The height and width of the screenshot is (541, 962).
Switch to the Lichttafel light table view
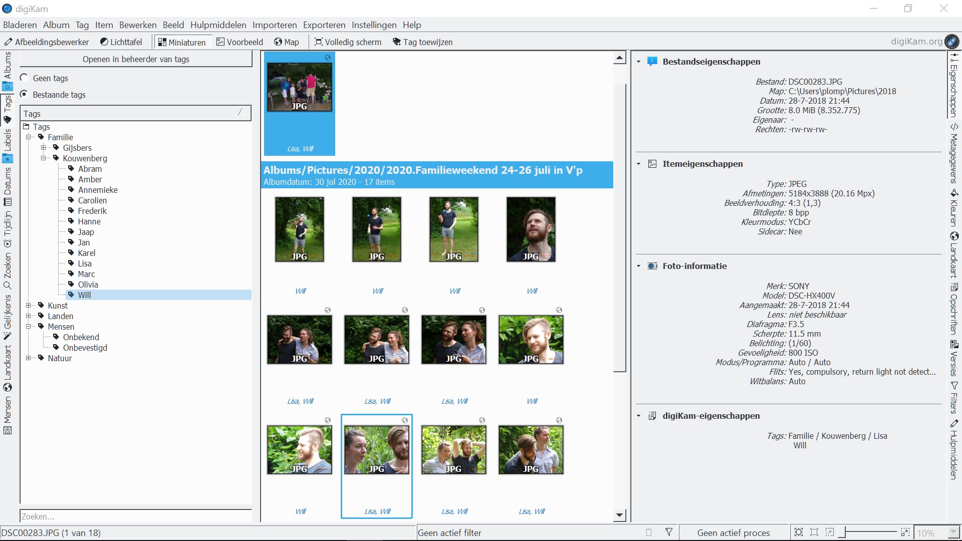pos(121,42)
